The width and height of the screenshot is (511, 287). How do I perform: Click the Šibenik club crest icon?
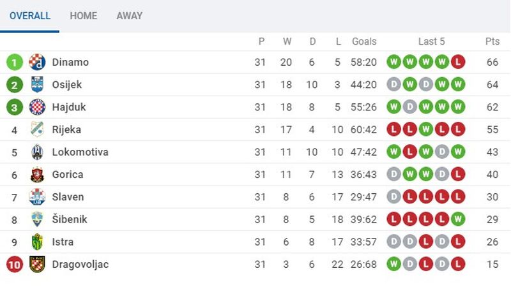click(37, 219)
